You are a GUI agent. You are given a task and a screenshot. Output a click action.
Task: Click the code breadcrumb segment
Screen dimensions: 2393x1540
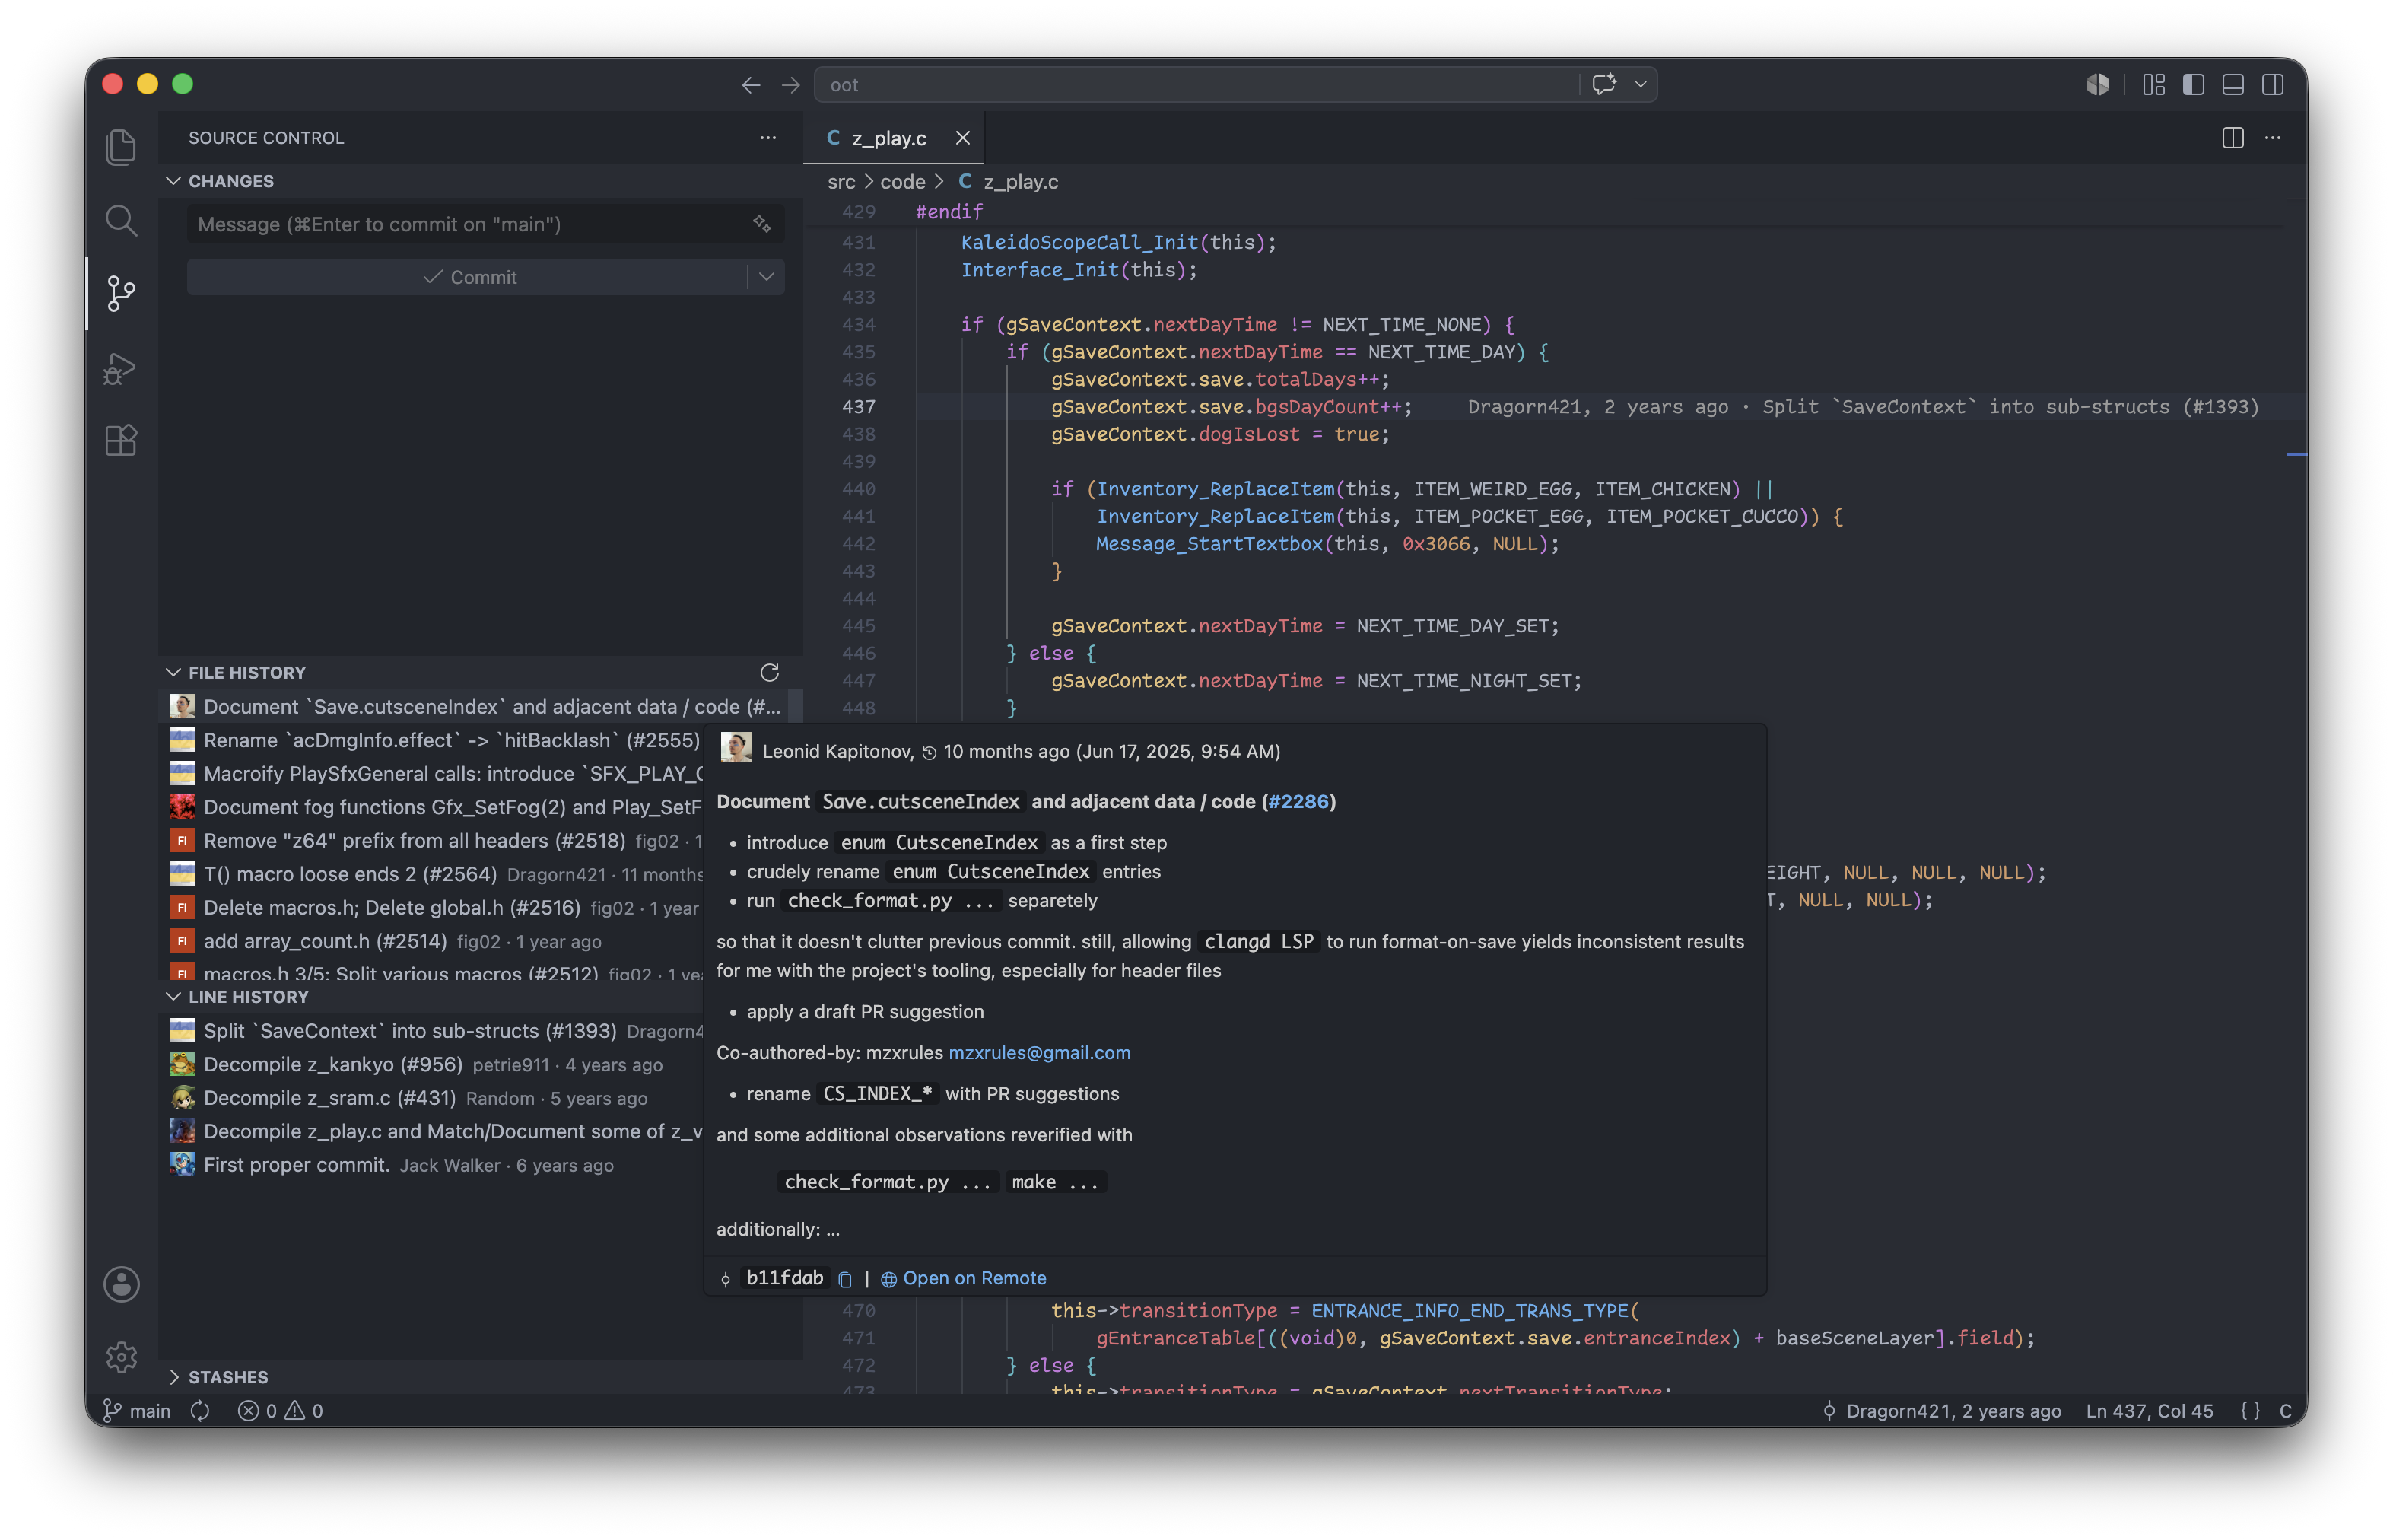903,182
